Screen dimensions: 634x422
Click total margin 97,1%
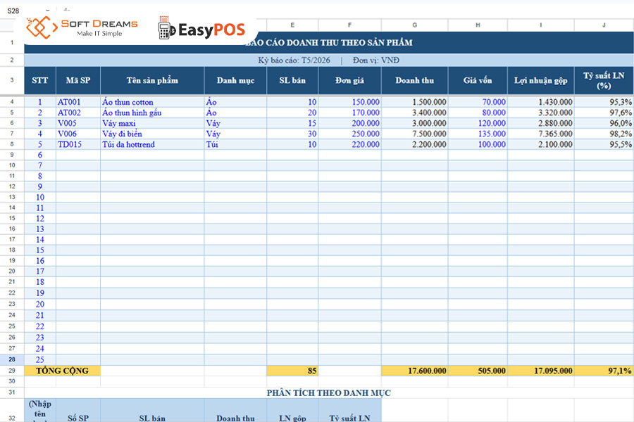tap(604, 371)
